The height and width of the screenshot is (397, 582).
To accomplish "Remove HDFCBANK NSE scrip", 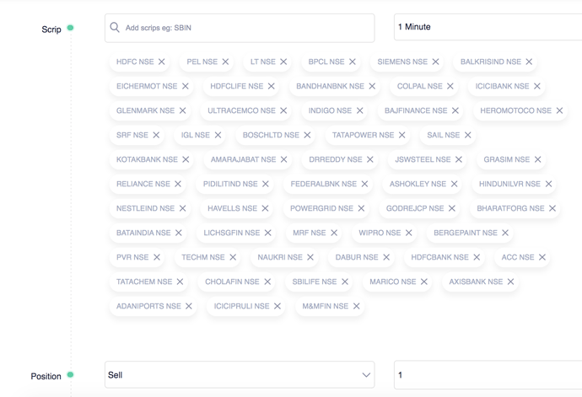I will 477,257.
